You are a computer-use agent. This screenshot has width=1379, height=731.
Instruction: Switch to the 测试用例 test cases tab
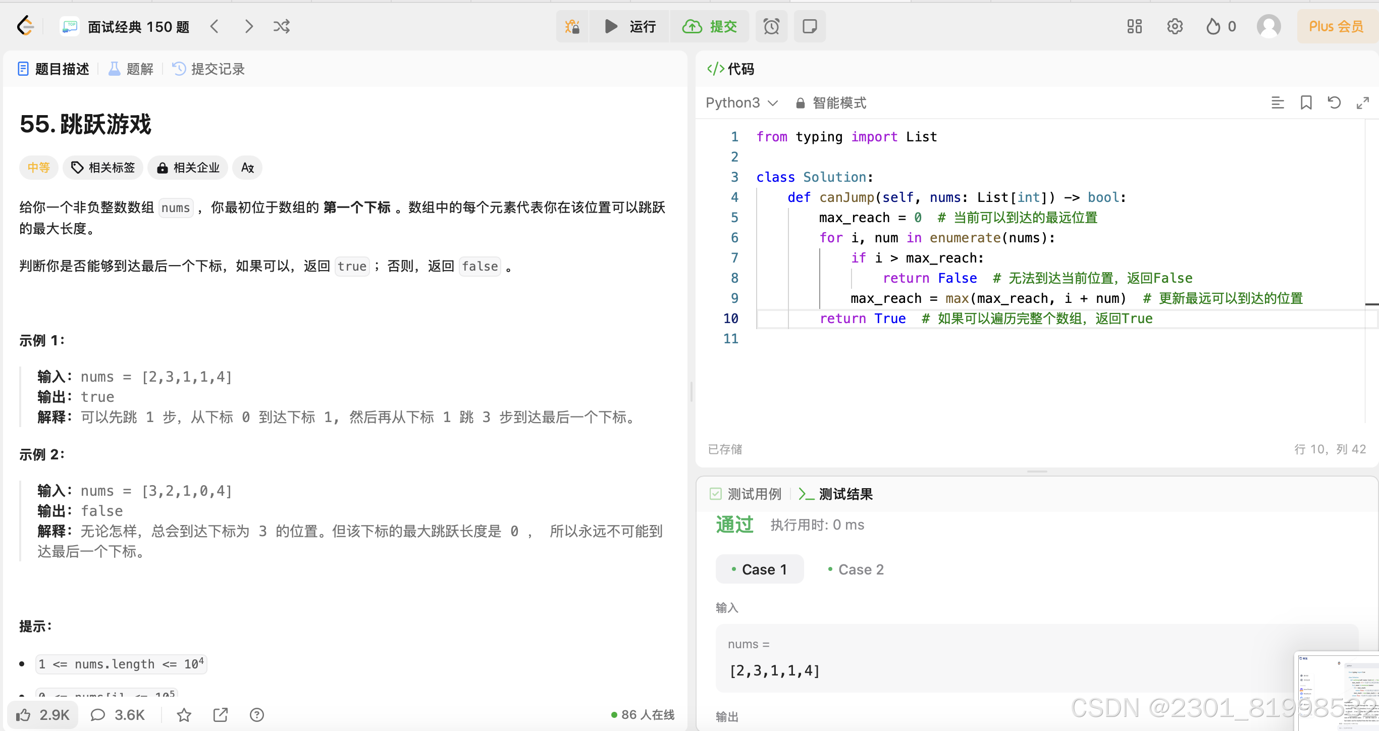745,494
